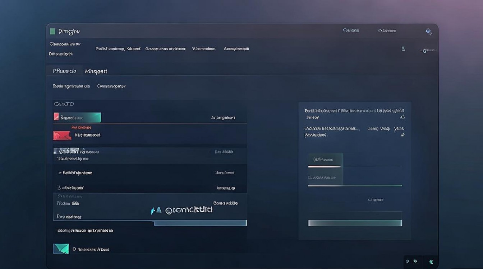Click the pink-underlined slider in right panel

coord(325,166)
